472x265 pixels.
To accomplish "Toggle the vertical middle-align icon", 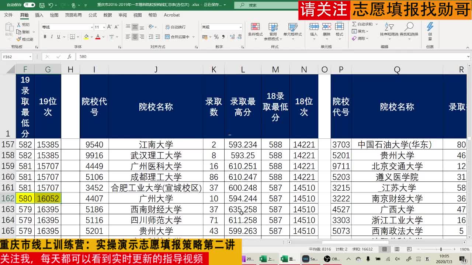I will 135,27.
